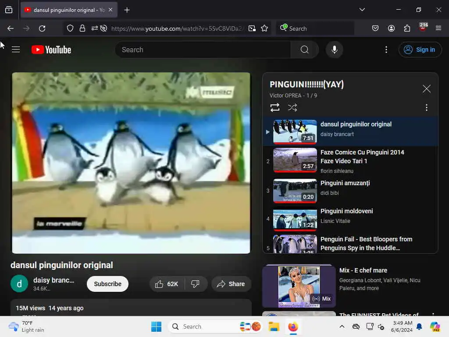
Task: Open the YouTube guide hamburger menu
Action: point(16,50)
